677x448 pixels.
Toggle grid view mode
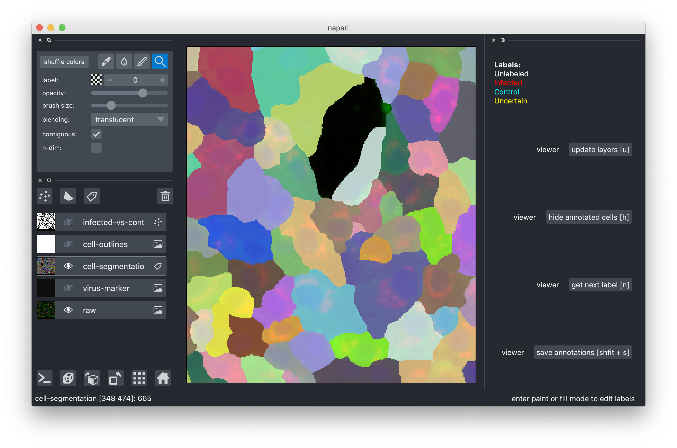coord(139,378)
